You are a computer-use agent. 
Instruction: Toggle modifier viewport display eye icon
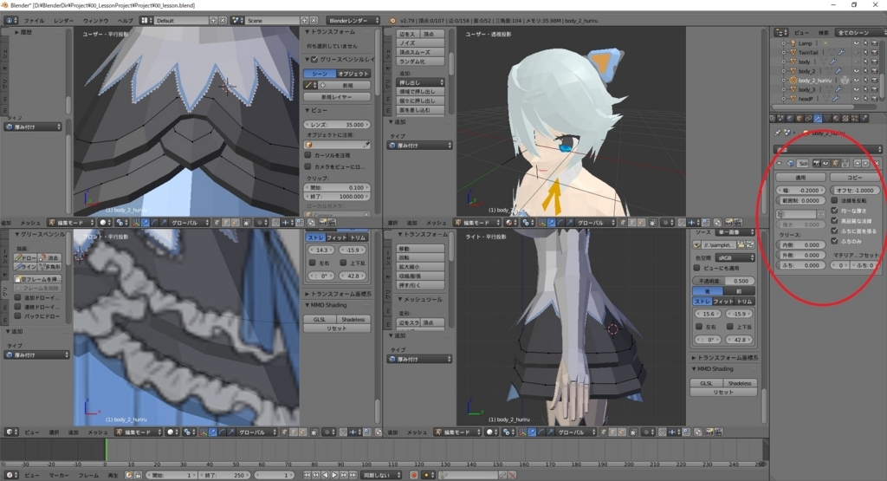click(x=825, y=163)
